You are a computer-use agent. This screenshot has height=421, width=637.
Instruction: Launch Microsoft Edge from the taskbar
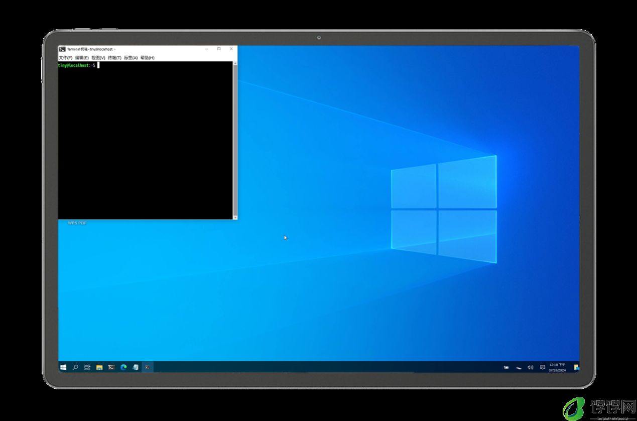123,367
